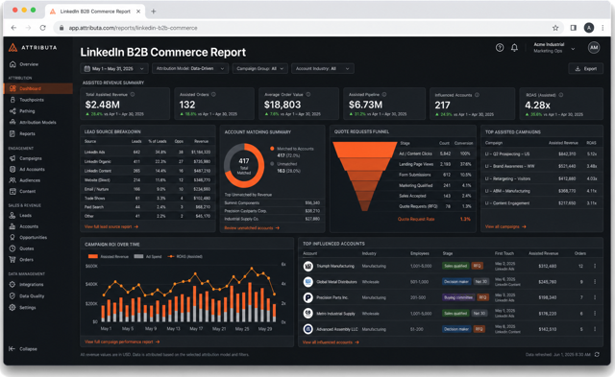Open Review unmatched accounts link

[252, 228]
